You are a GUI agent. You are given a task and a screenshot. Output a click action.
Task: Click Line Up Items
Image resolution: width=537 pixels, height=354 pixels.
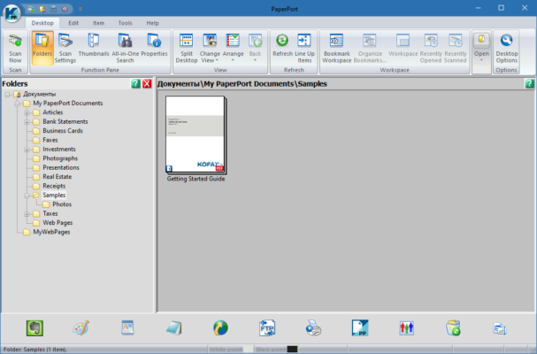[x=304, y=48]
